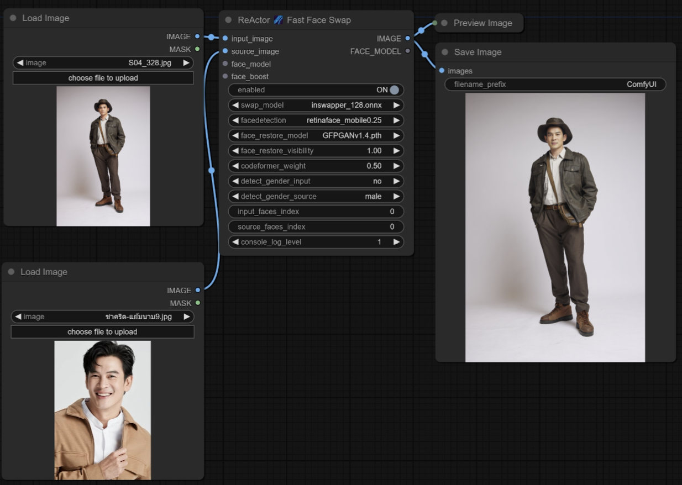The height and width of the screenshot is (485, 682).
Task: Click the Preview Image node collapse dot
Action: pos(444,23)
